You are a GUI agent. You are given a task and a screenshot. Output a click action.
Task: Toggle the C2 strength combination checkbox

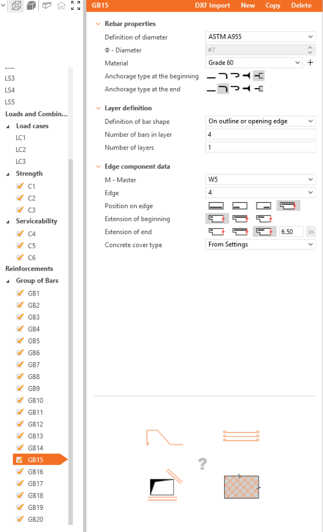pyautogui.click(x=20, y=198)
